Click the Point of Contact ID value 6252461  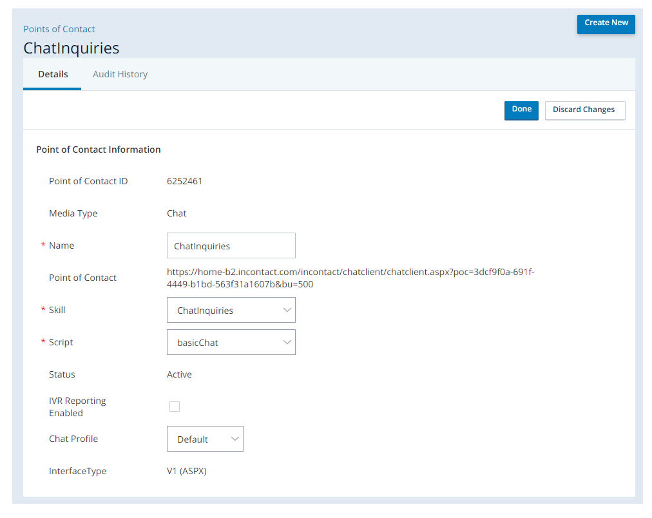tap(184, 181)
